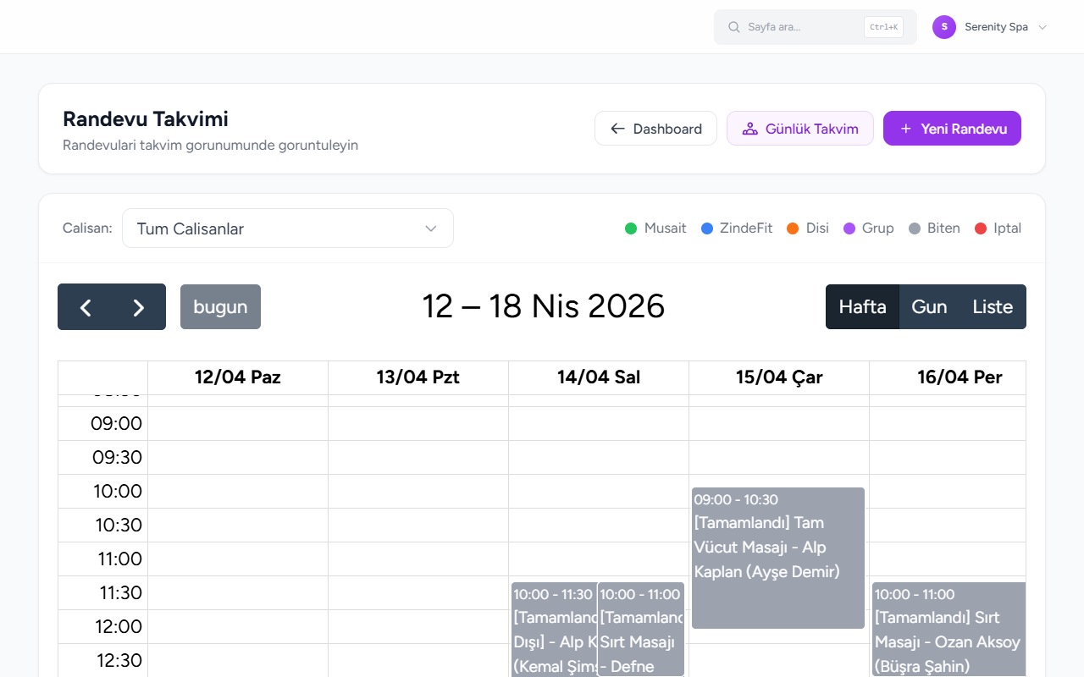This screenshot has height=677, width=1084.
Task: Open the 09:00 - 10:30 Tam Vücut Masajı appointment
Action: click(778, 558)
